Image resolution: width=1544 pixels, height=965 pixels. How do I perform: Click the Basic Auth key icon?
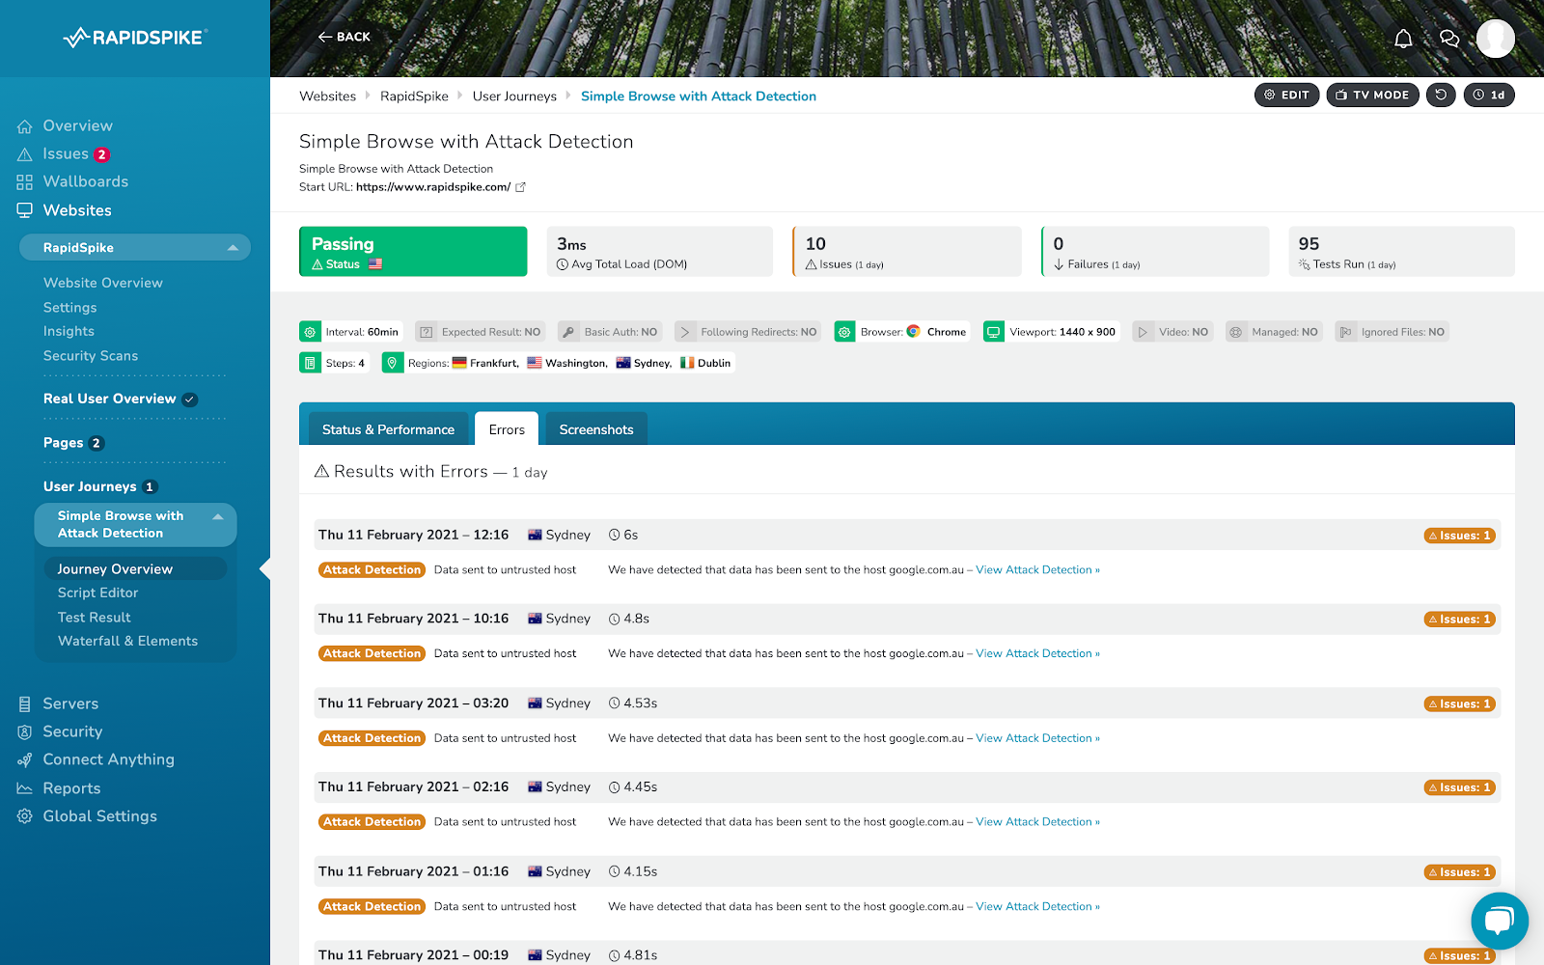pyautogui.click(x=568, y=332)
